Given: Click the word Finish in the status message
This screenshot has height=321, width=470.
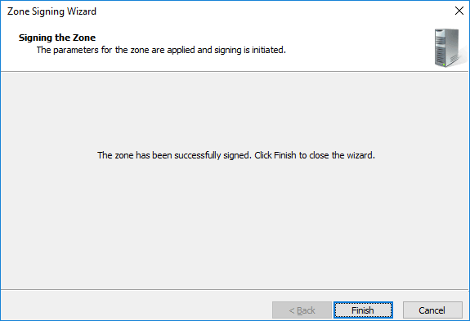Looking at the screenshot, I should [x=284, y=155].
